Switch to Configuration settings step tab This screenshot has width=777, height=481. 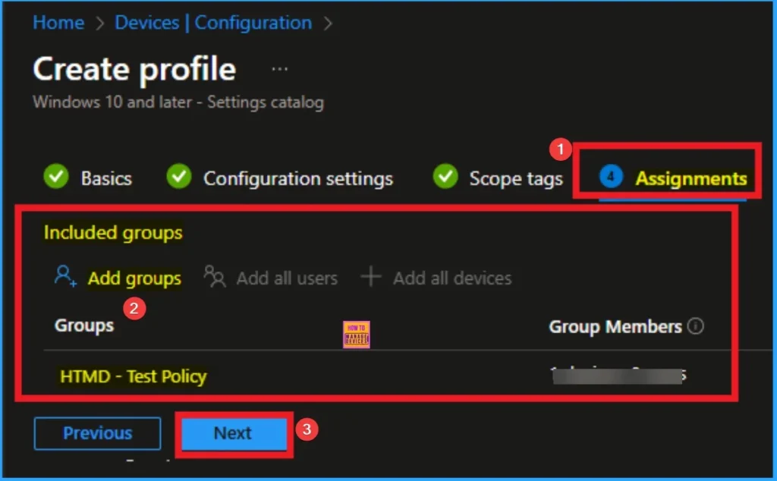(297, 178)
